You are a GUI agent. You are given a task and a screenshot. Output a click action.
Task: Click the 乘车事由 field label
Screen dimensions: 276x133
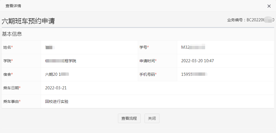tap(12, 101)
